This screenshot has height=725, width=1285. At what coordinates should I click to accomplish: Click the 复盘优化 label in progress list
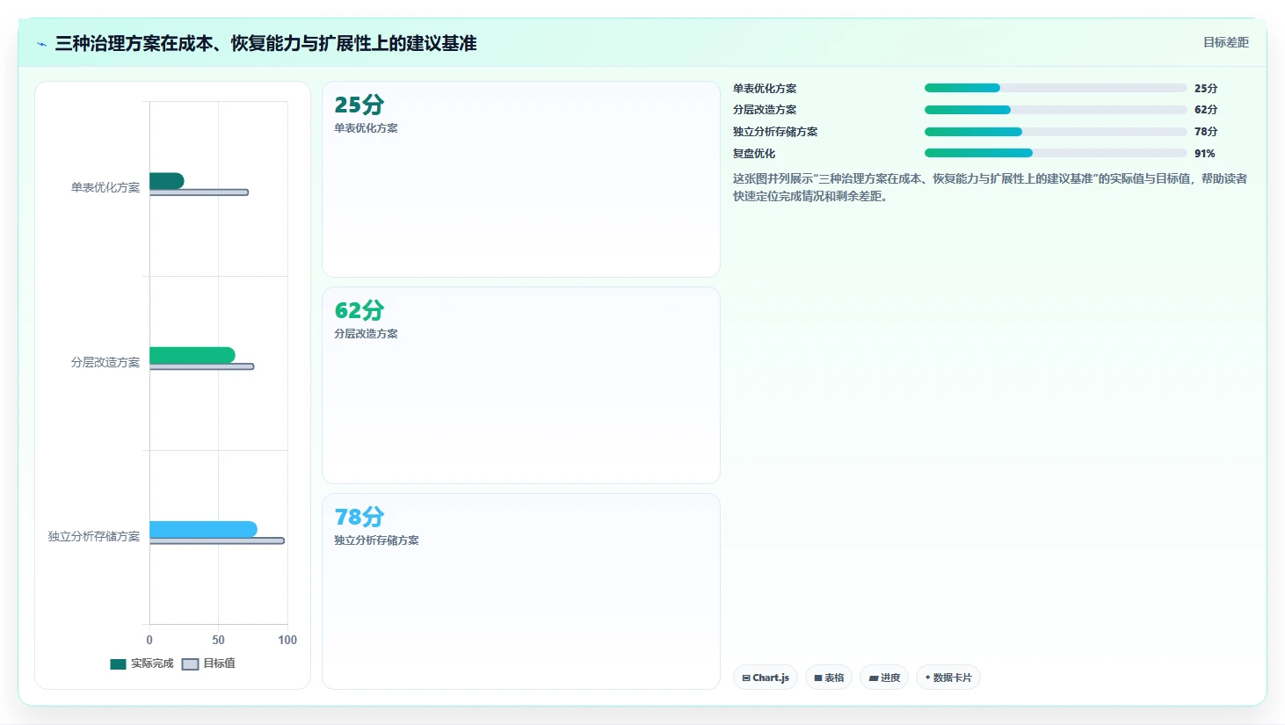pos(754,154)
